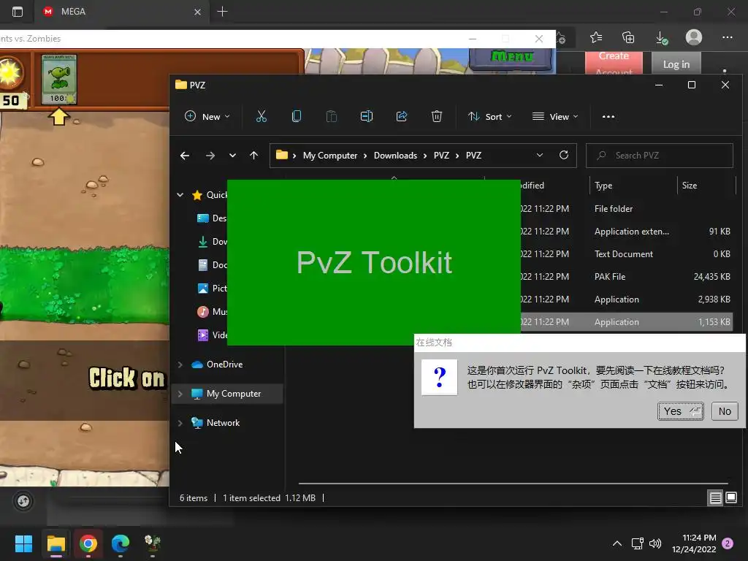Click the Paste icon in Explorer toolbar

[332, 116]
